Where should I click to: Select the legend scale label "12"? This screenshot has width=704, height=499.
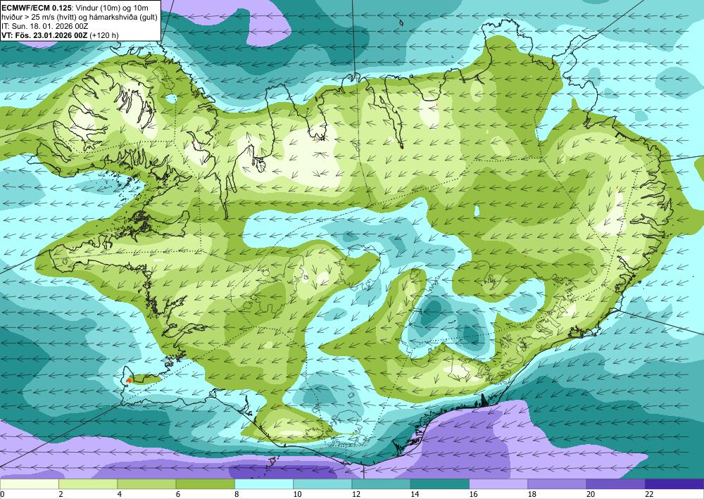tap(356, 494)
